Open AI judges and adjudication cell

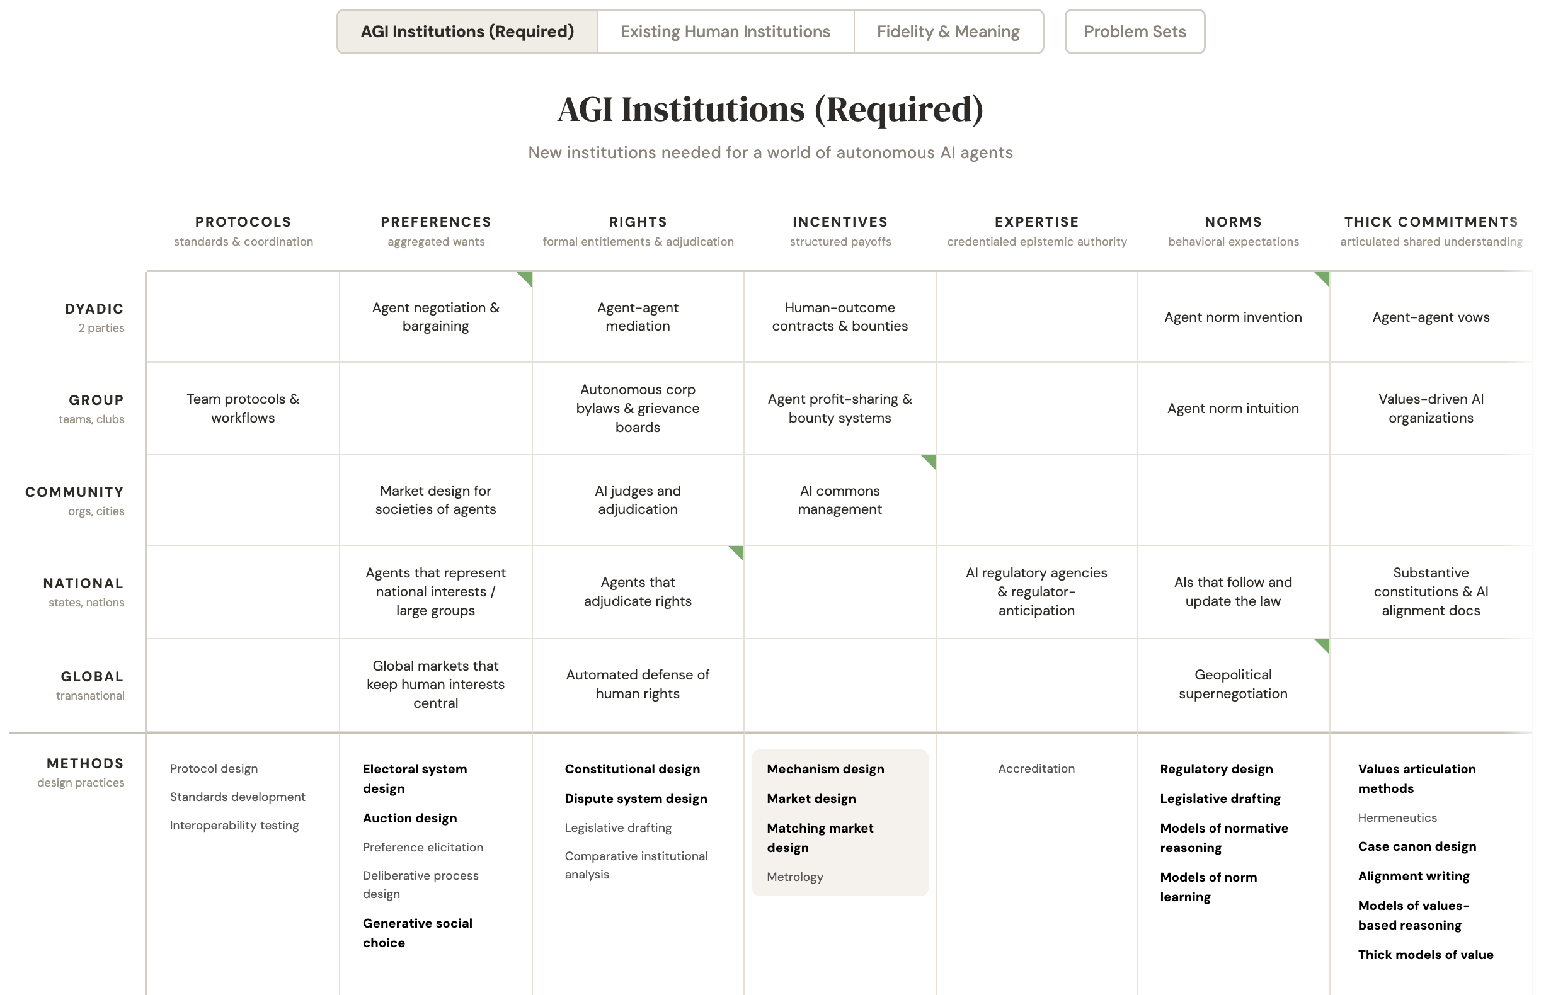(638, 500)
